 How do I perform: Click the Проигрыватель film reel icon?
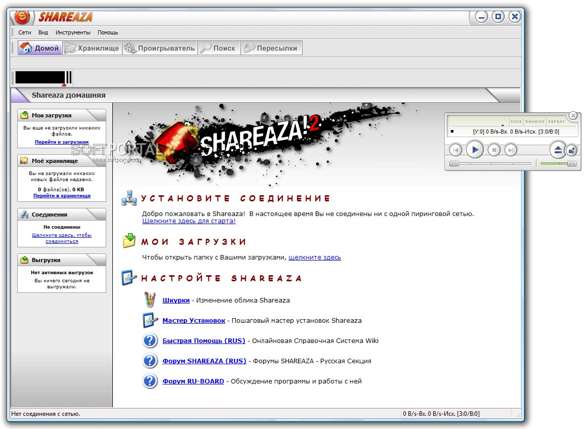point(130,48)
